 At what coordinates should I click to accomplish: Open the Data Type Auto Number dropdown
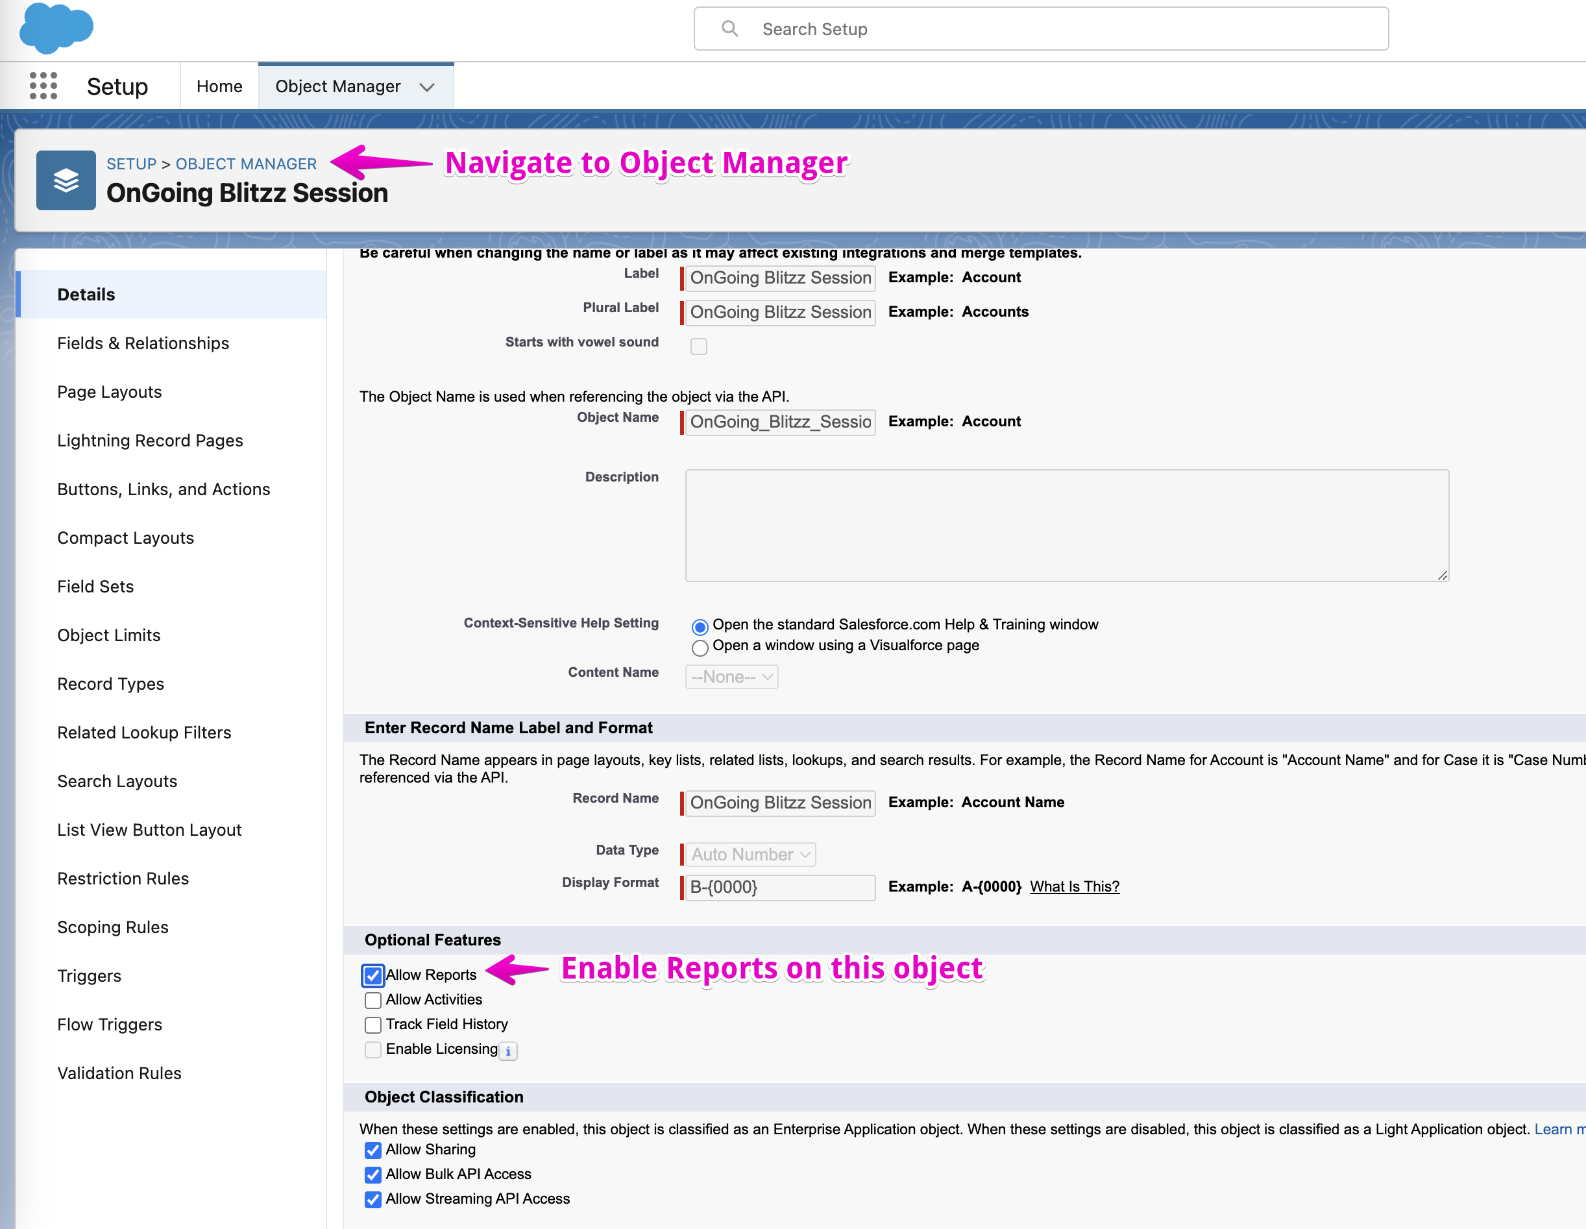click(750, 855)
